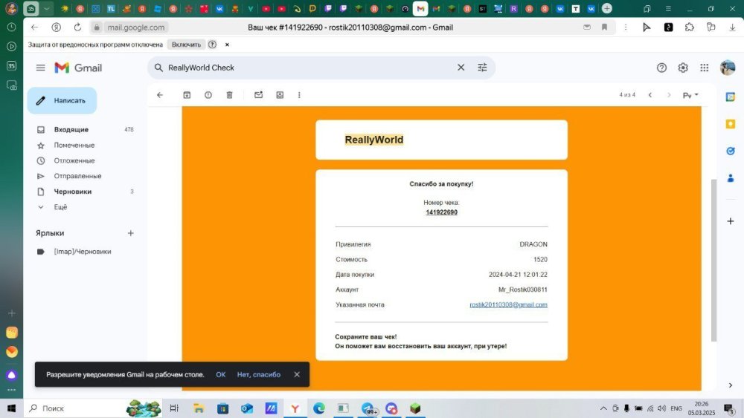Open Google Contacts side panel
This screenshot has height=418, width=744.
[731, 178]
